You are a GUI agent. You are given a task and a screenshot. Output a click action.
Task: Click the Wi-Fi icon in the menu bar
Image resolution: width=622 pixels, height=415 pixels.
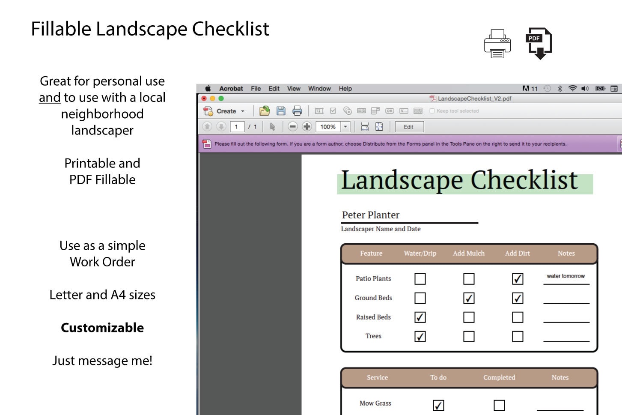point(572,88)
